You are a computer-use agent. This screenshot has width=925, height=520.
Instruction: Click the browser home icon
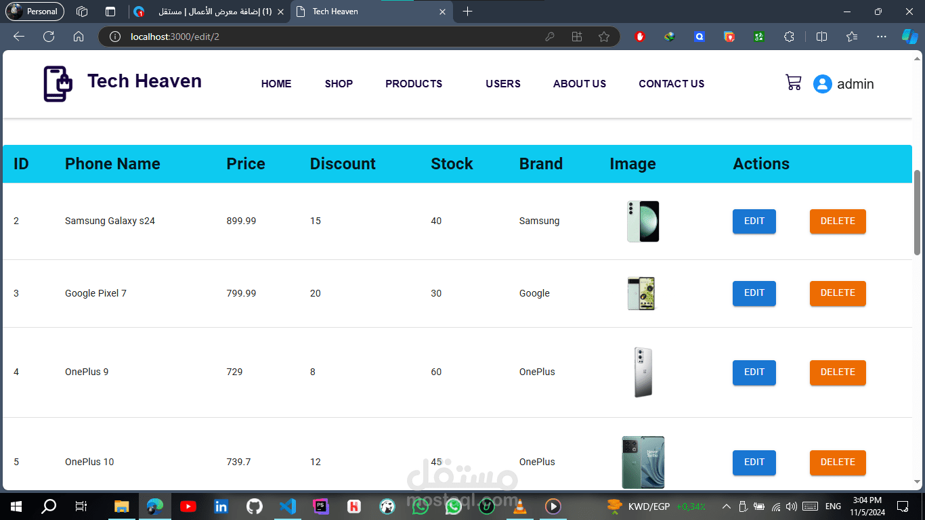(79, 37)
